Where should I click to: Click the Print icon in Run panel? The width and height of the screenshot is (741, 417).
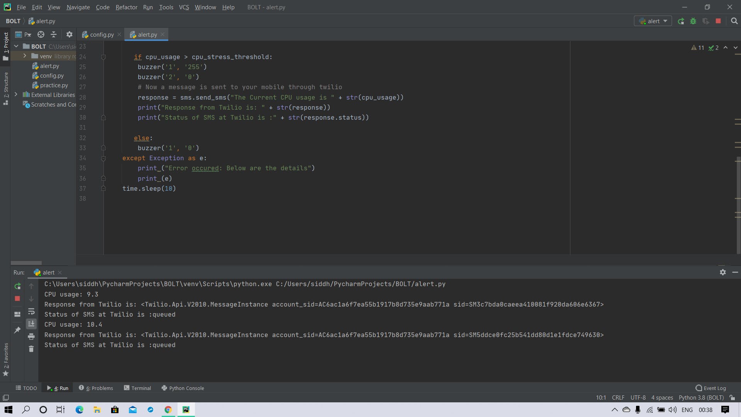(31, 336)
